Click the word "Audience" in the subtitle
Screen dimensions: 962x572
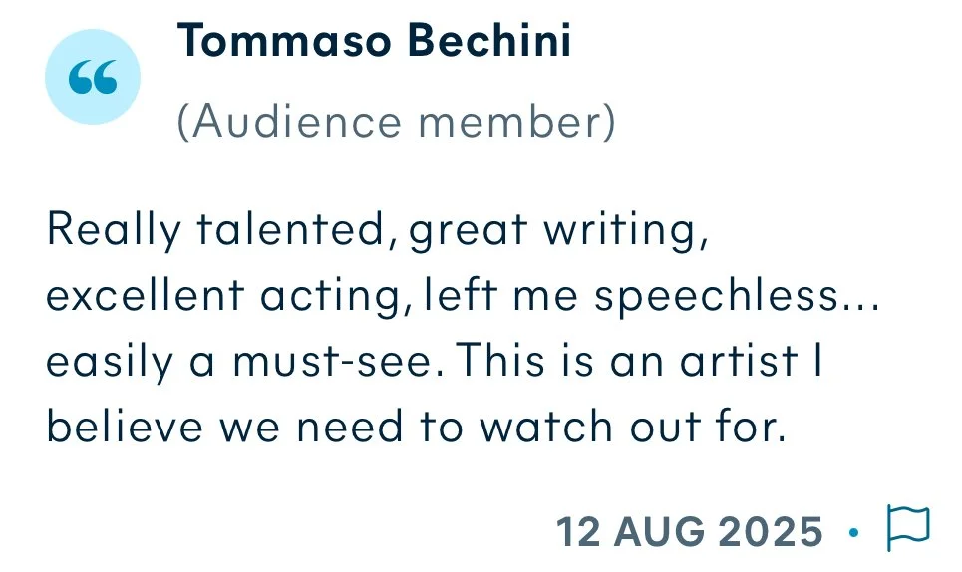click(297, 122)
